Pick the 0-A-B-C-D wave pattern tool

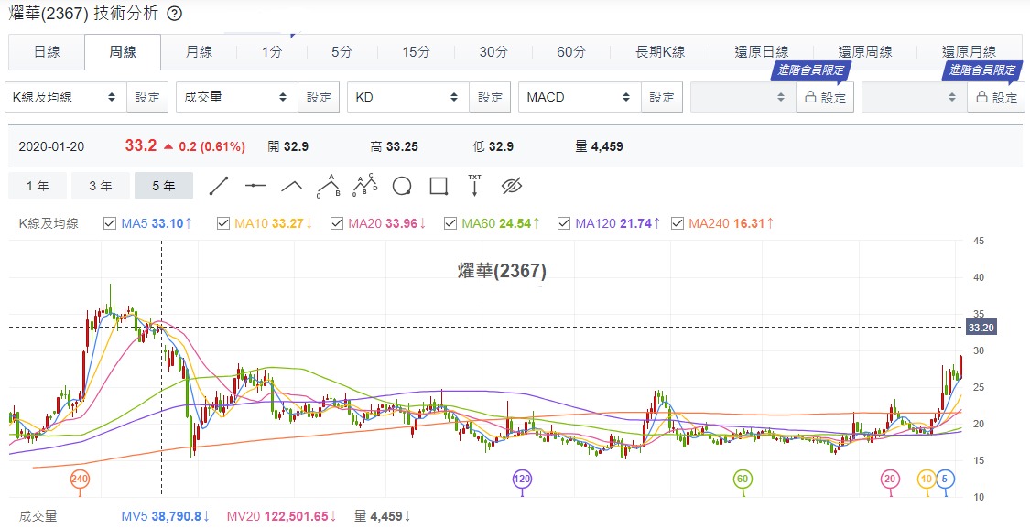coord(365,186)
